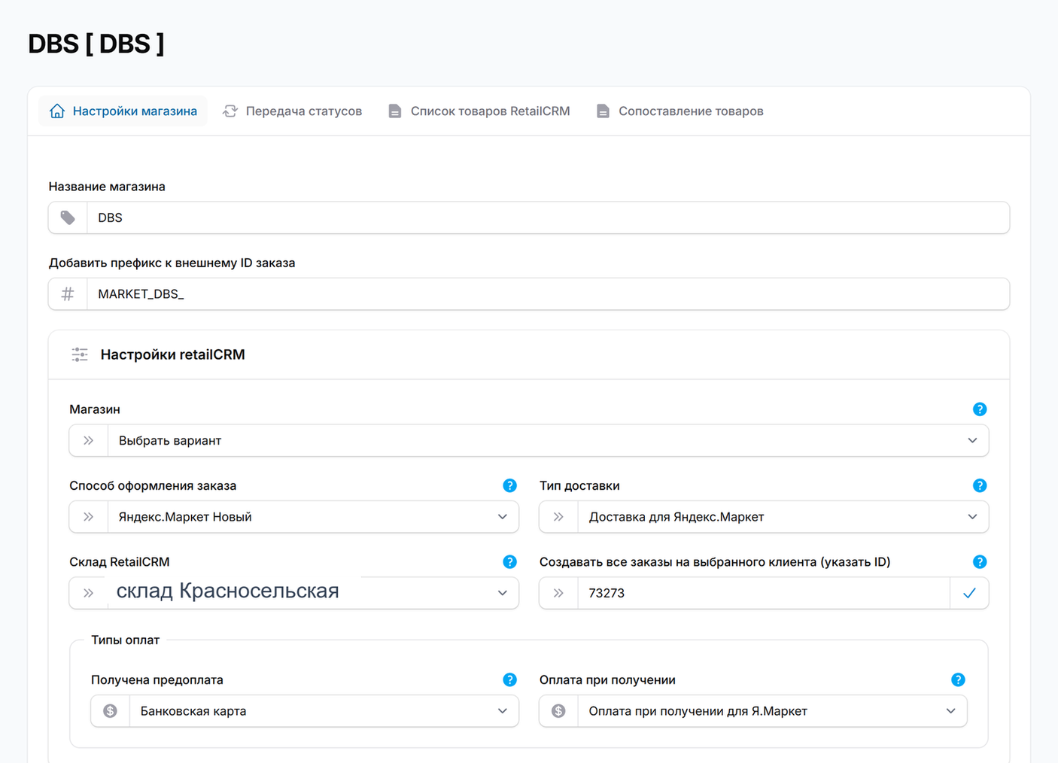This screenshot has height=763, width=1058.
Task: Click the document icon beside Список товаров RetailCRM
Action: point(395,111)
